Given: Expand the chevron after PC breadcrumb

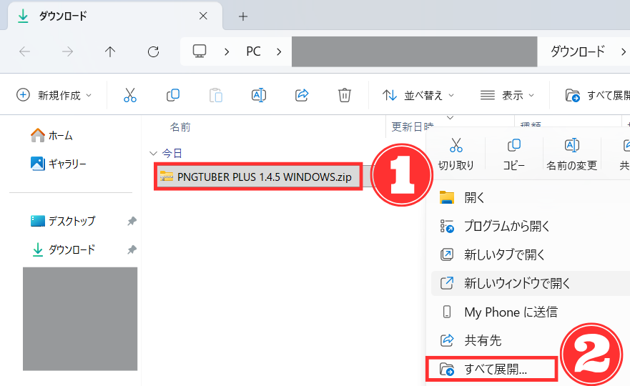Looking at the screenshot, I should [279, 51].
